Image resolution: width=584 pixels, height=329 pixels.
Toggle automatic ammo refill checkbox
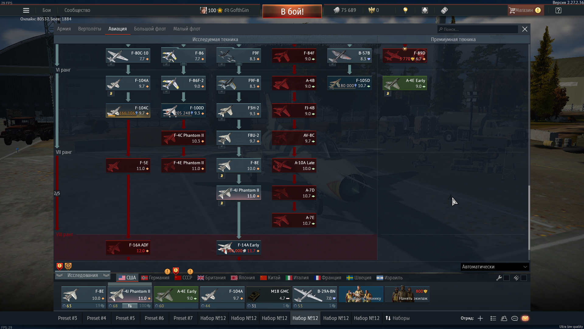[x=524, y=278]
